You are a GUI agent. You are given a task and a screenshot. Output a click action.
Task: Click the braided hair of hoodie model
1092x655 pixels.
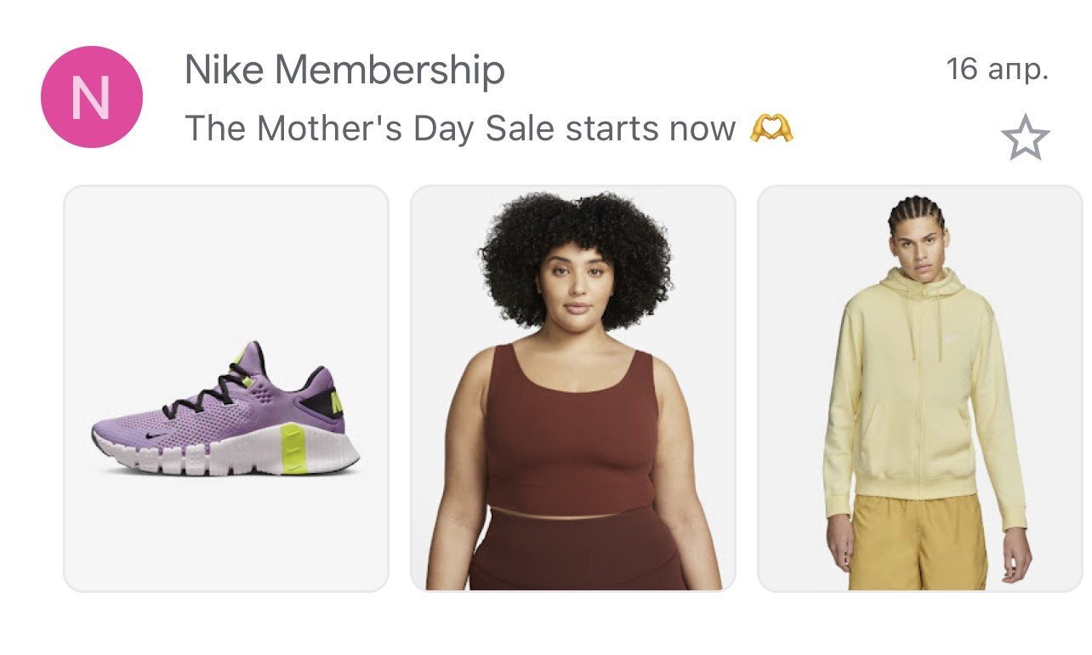[x=916, y=211]
